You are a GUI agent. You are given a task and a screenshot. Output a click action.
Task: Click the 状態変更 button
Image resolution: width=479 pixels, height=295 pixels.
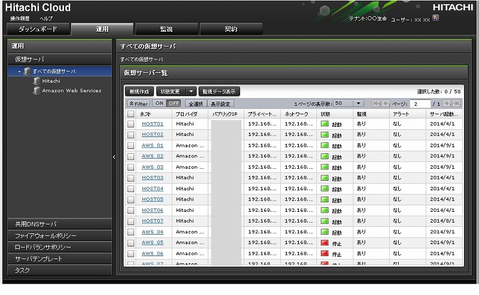click(x=171, y=92)
